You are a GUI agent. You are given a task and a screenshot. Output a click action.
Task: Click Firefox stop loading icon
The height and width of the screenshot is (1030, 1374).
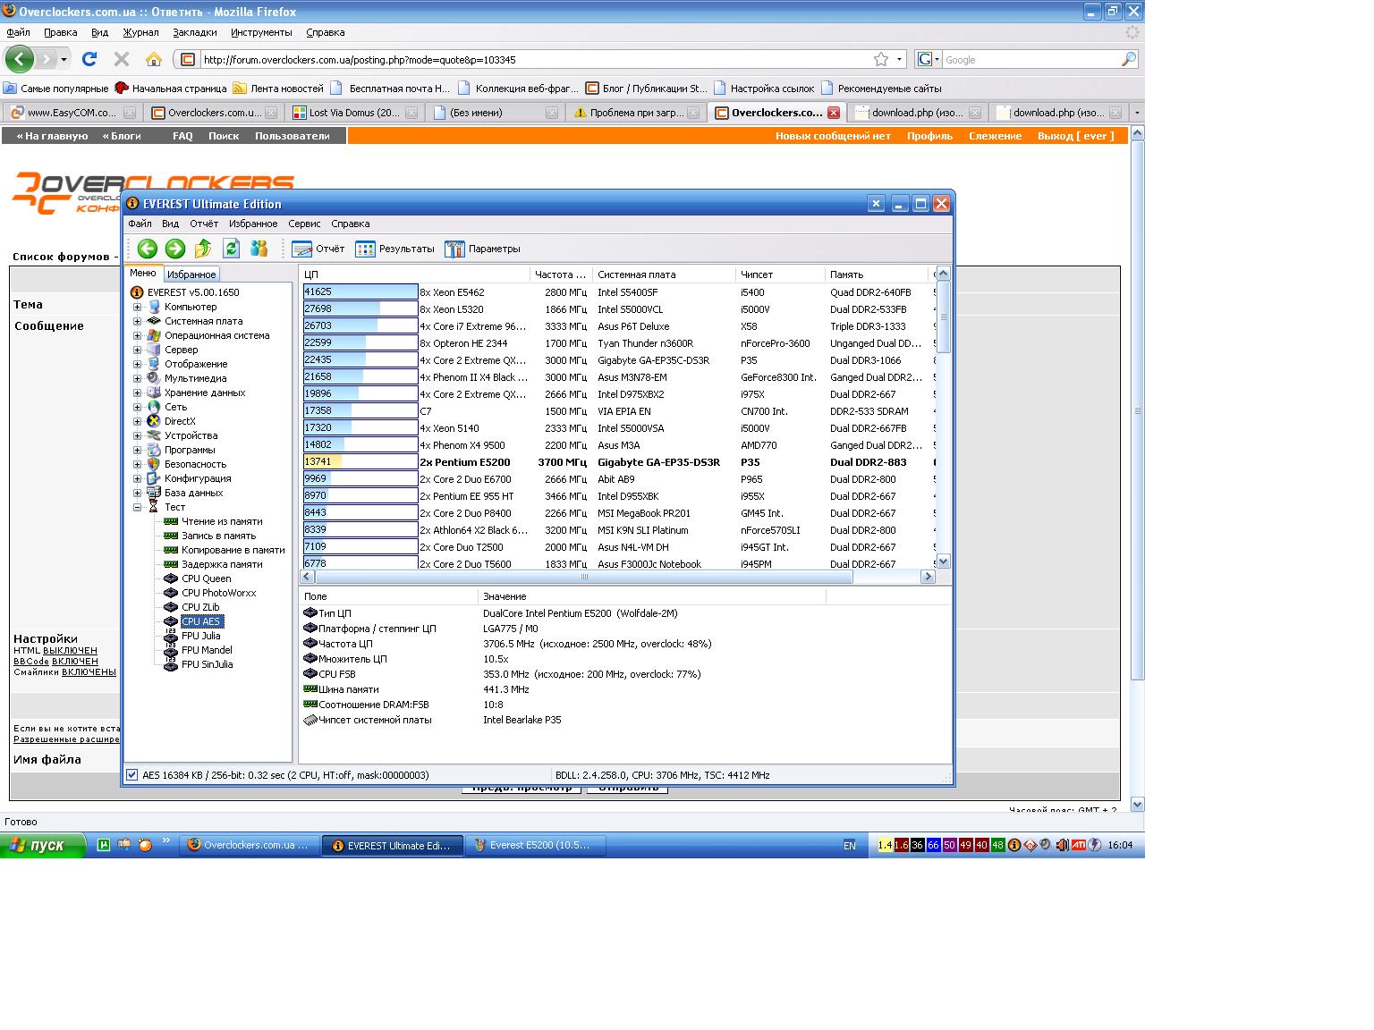click(122, 59)
